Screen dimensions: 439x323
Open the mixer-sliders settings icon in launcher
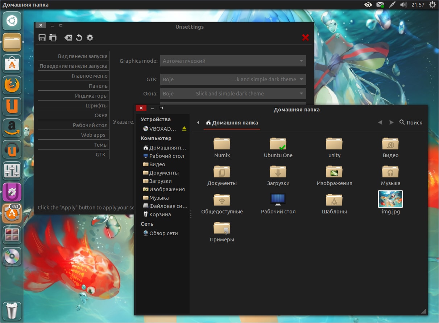click(x=12, y=171)
